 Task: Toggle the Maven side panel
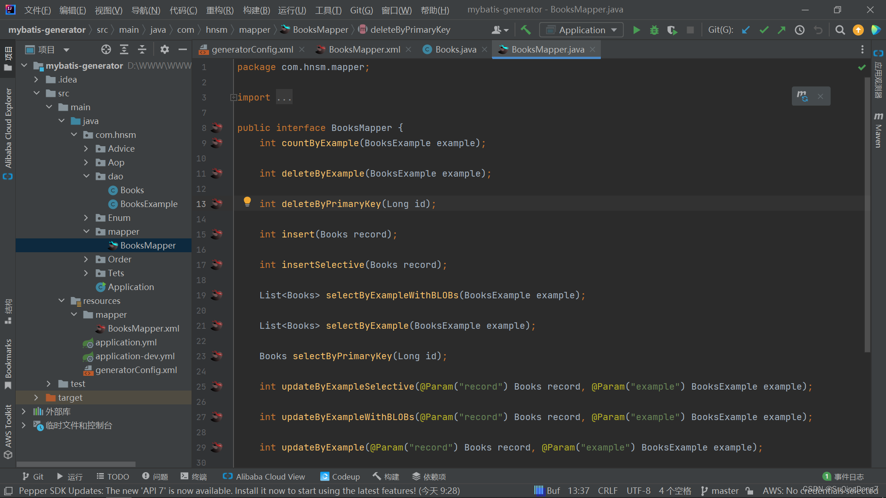(x=878, y=130)
